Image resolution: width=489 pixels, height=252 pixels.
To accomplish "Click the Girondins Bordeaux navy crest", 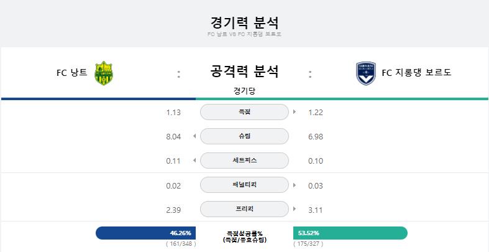I will pos(366,73).
